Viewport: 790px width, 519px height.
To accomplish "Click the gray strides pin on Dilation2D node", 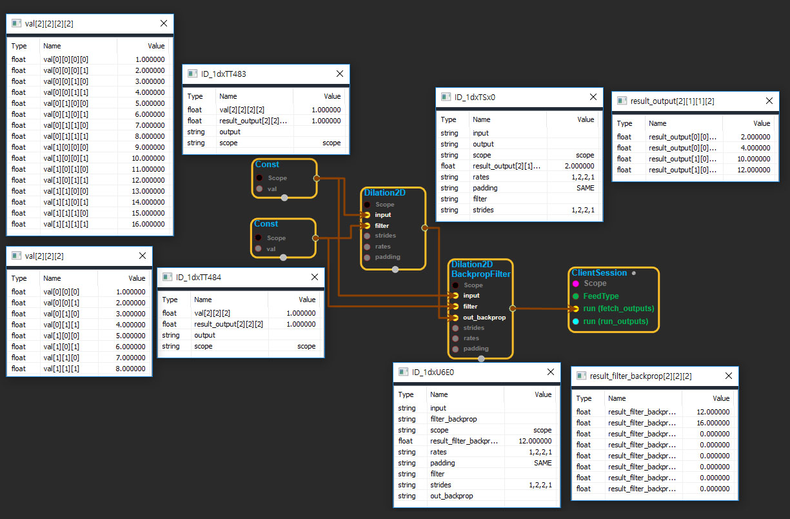I will (x=366, y=236).
